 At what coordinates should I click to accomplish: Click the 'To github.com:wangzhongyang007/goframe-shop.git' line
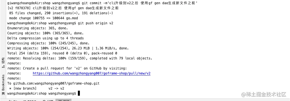pyautogui.click(x=53, y=83)
